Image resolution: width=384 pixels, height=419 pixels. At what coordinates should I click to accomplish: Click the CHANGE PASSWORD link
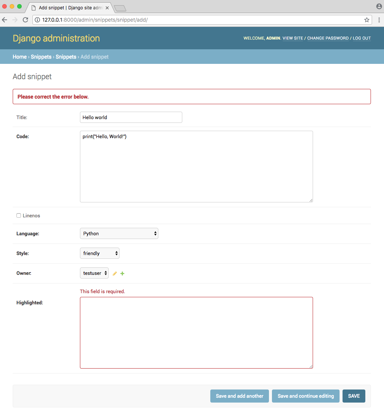coord(328,38)
